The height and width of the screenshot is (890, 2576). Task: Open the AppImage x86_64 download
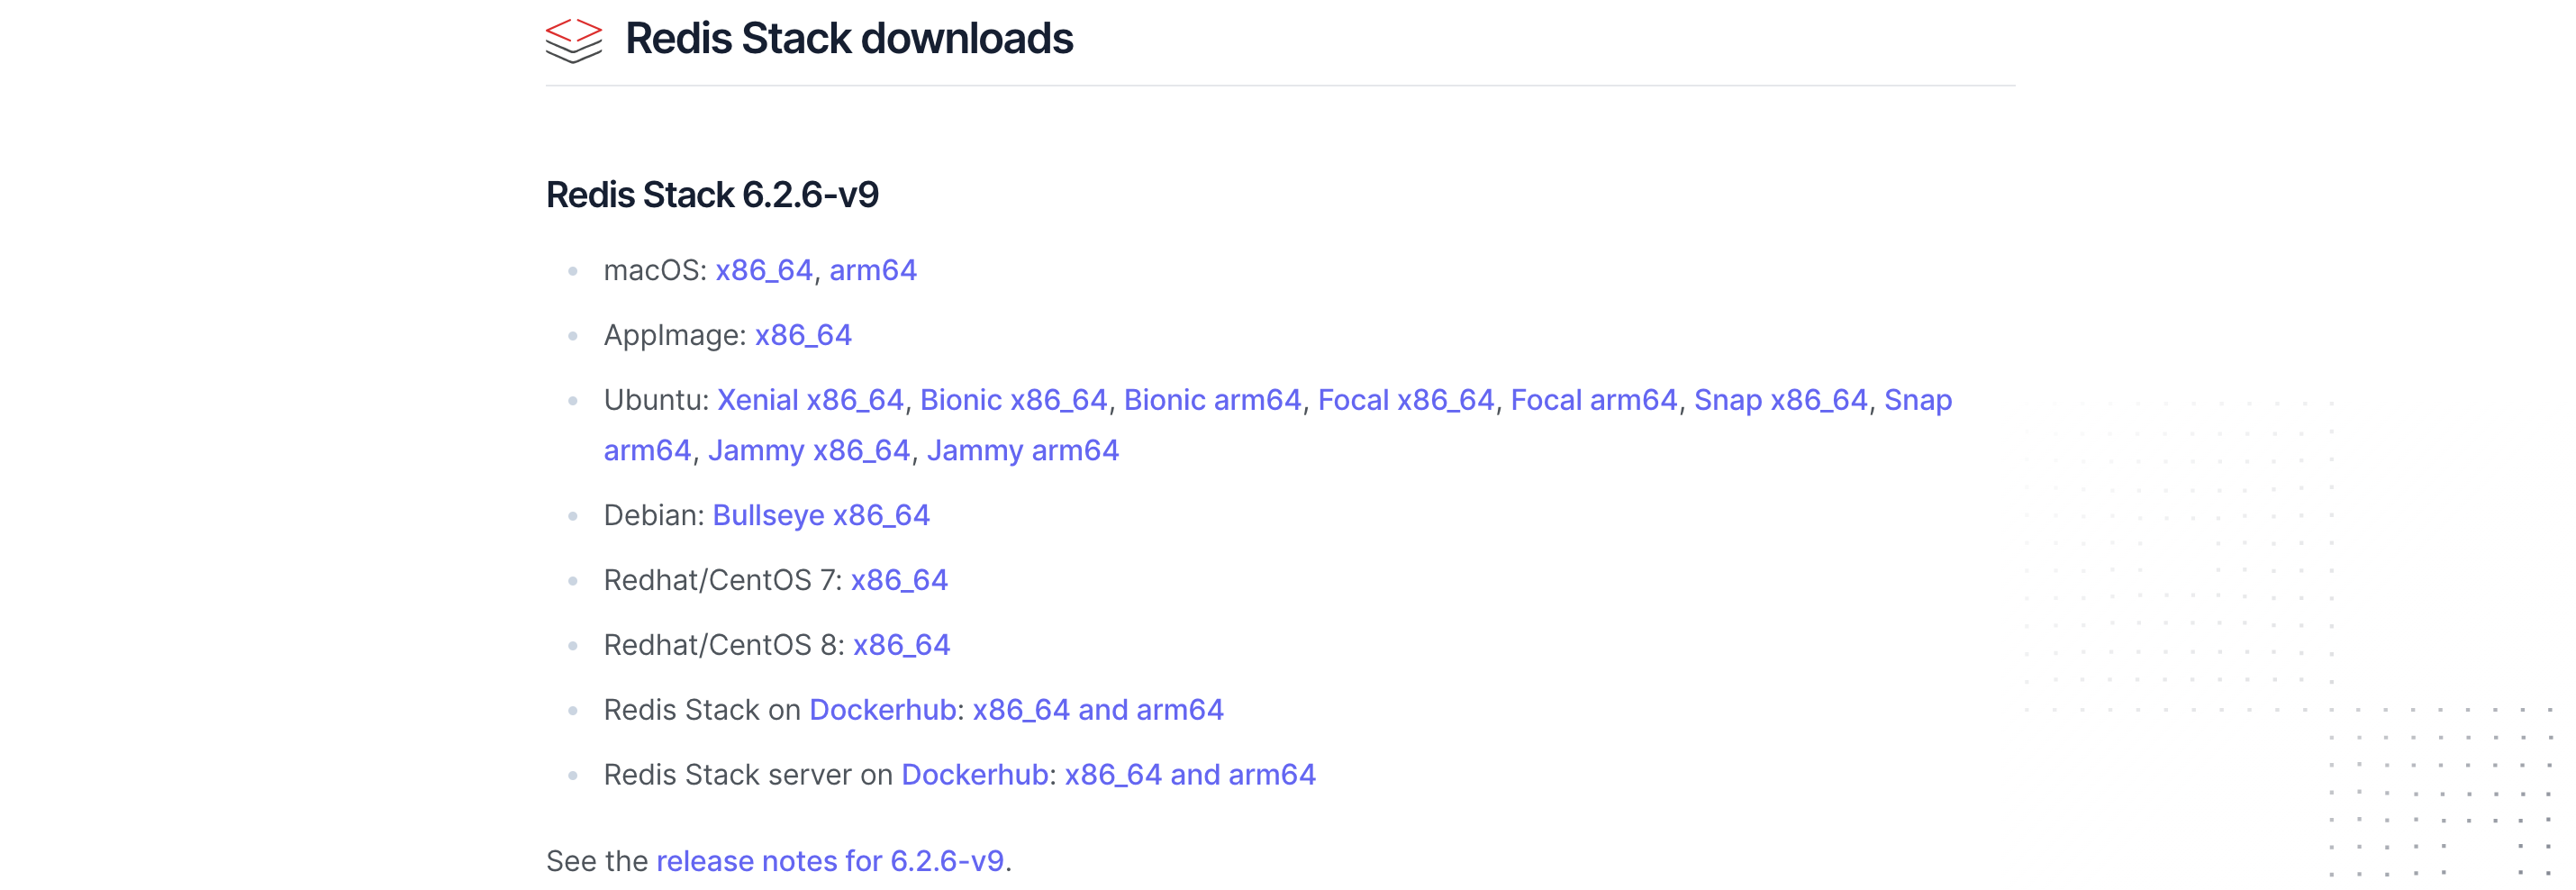[803, 335]
